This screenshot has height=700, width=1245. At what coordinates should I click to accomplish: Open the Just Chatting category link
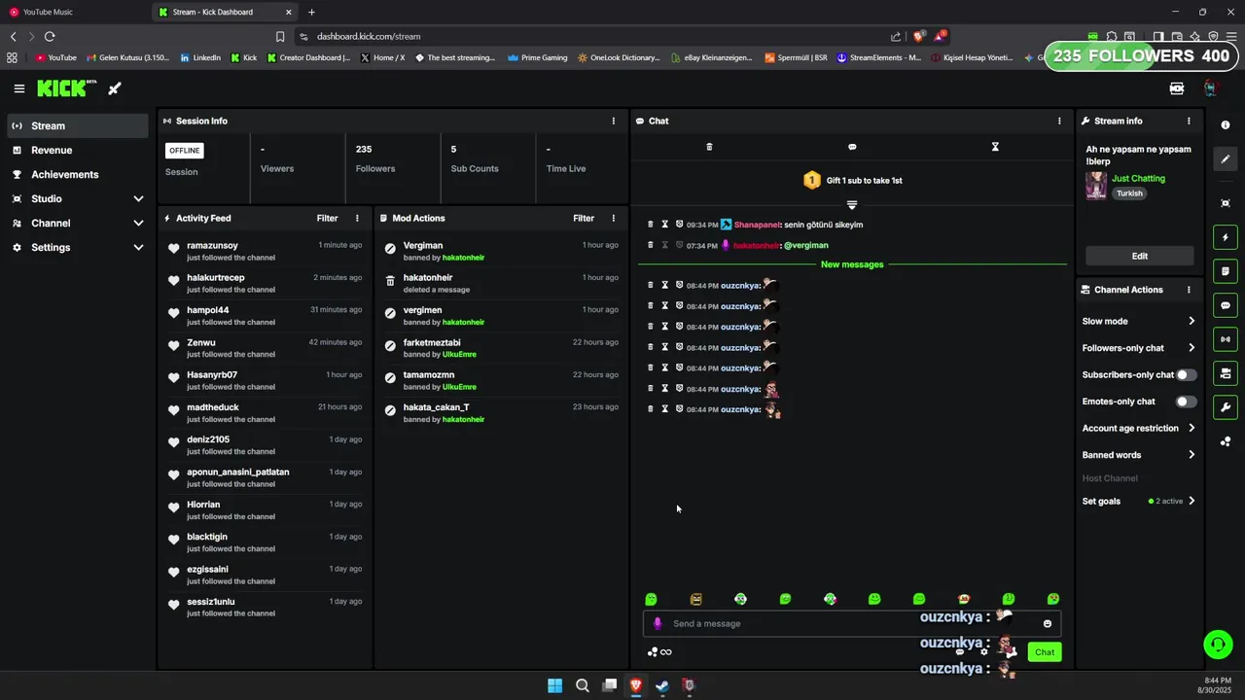pos(1138,179)
